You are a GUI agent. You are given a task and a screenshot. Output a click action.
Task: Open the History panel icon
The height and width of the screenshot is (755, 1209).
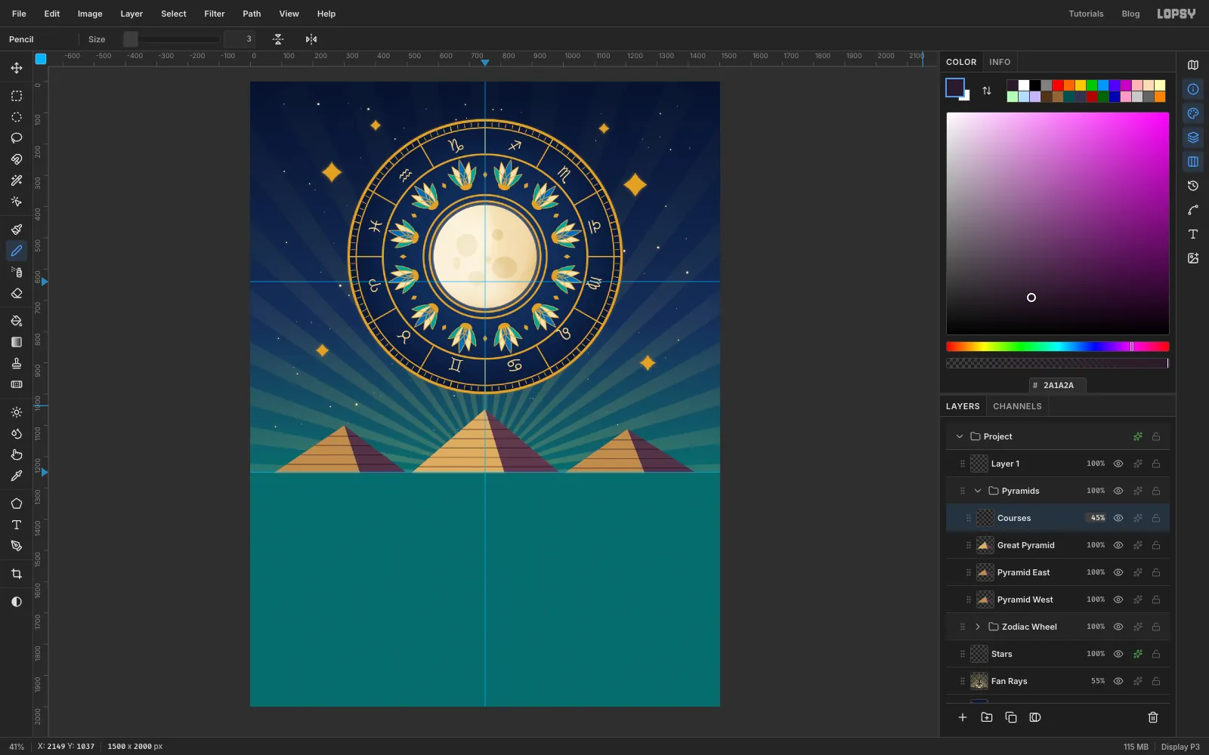1193,186
